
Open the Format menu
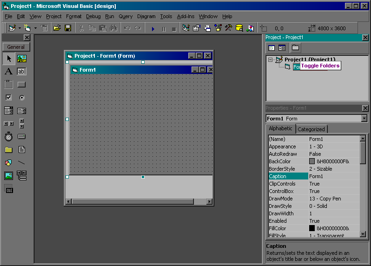pos(73,16)
